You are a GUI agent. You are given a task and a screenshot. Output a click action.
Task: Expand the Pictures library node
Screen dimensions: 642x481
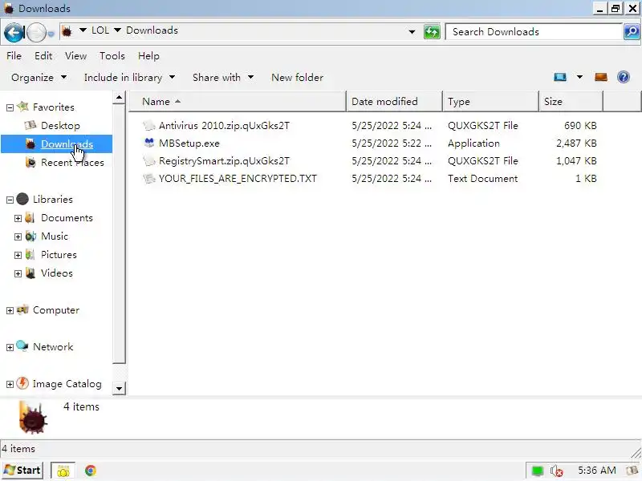(x=18, y=255)
